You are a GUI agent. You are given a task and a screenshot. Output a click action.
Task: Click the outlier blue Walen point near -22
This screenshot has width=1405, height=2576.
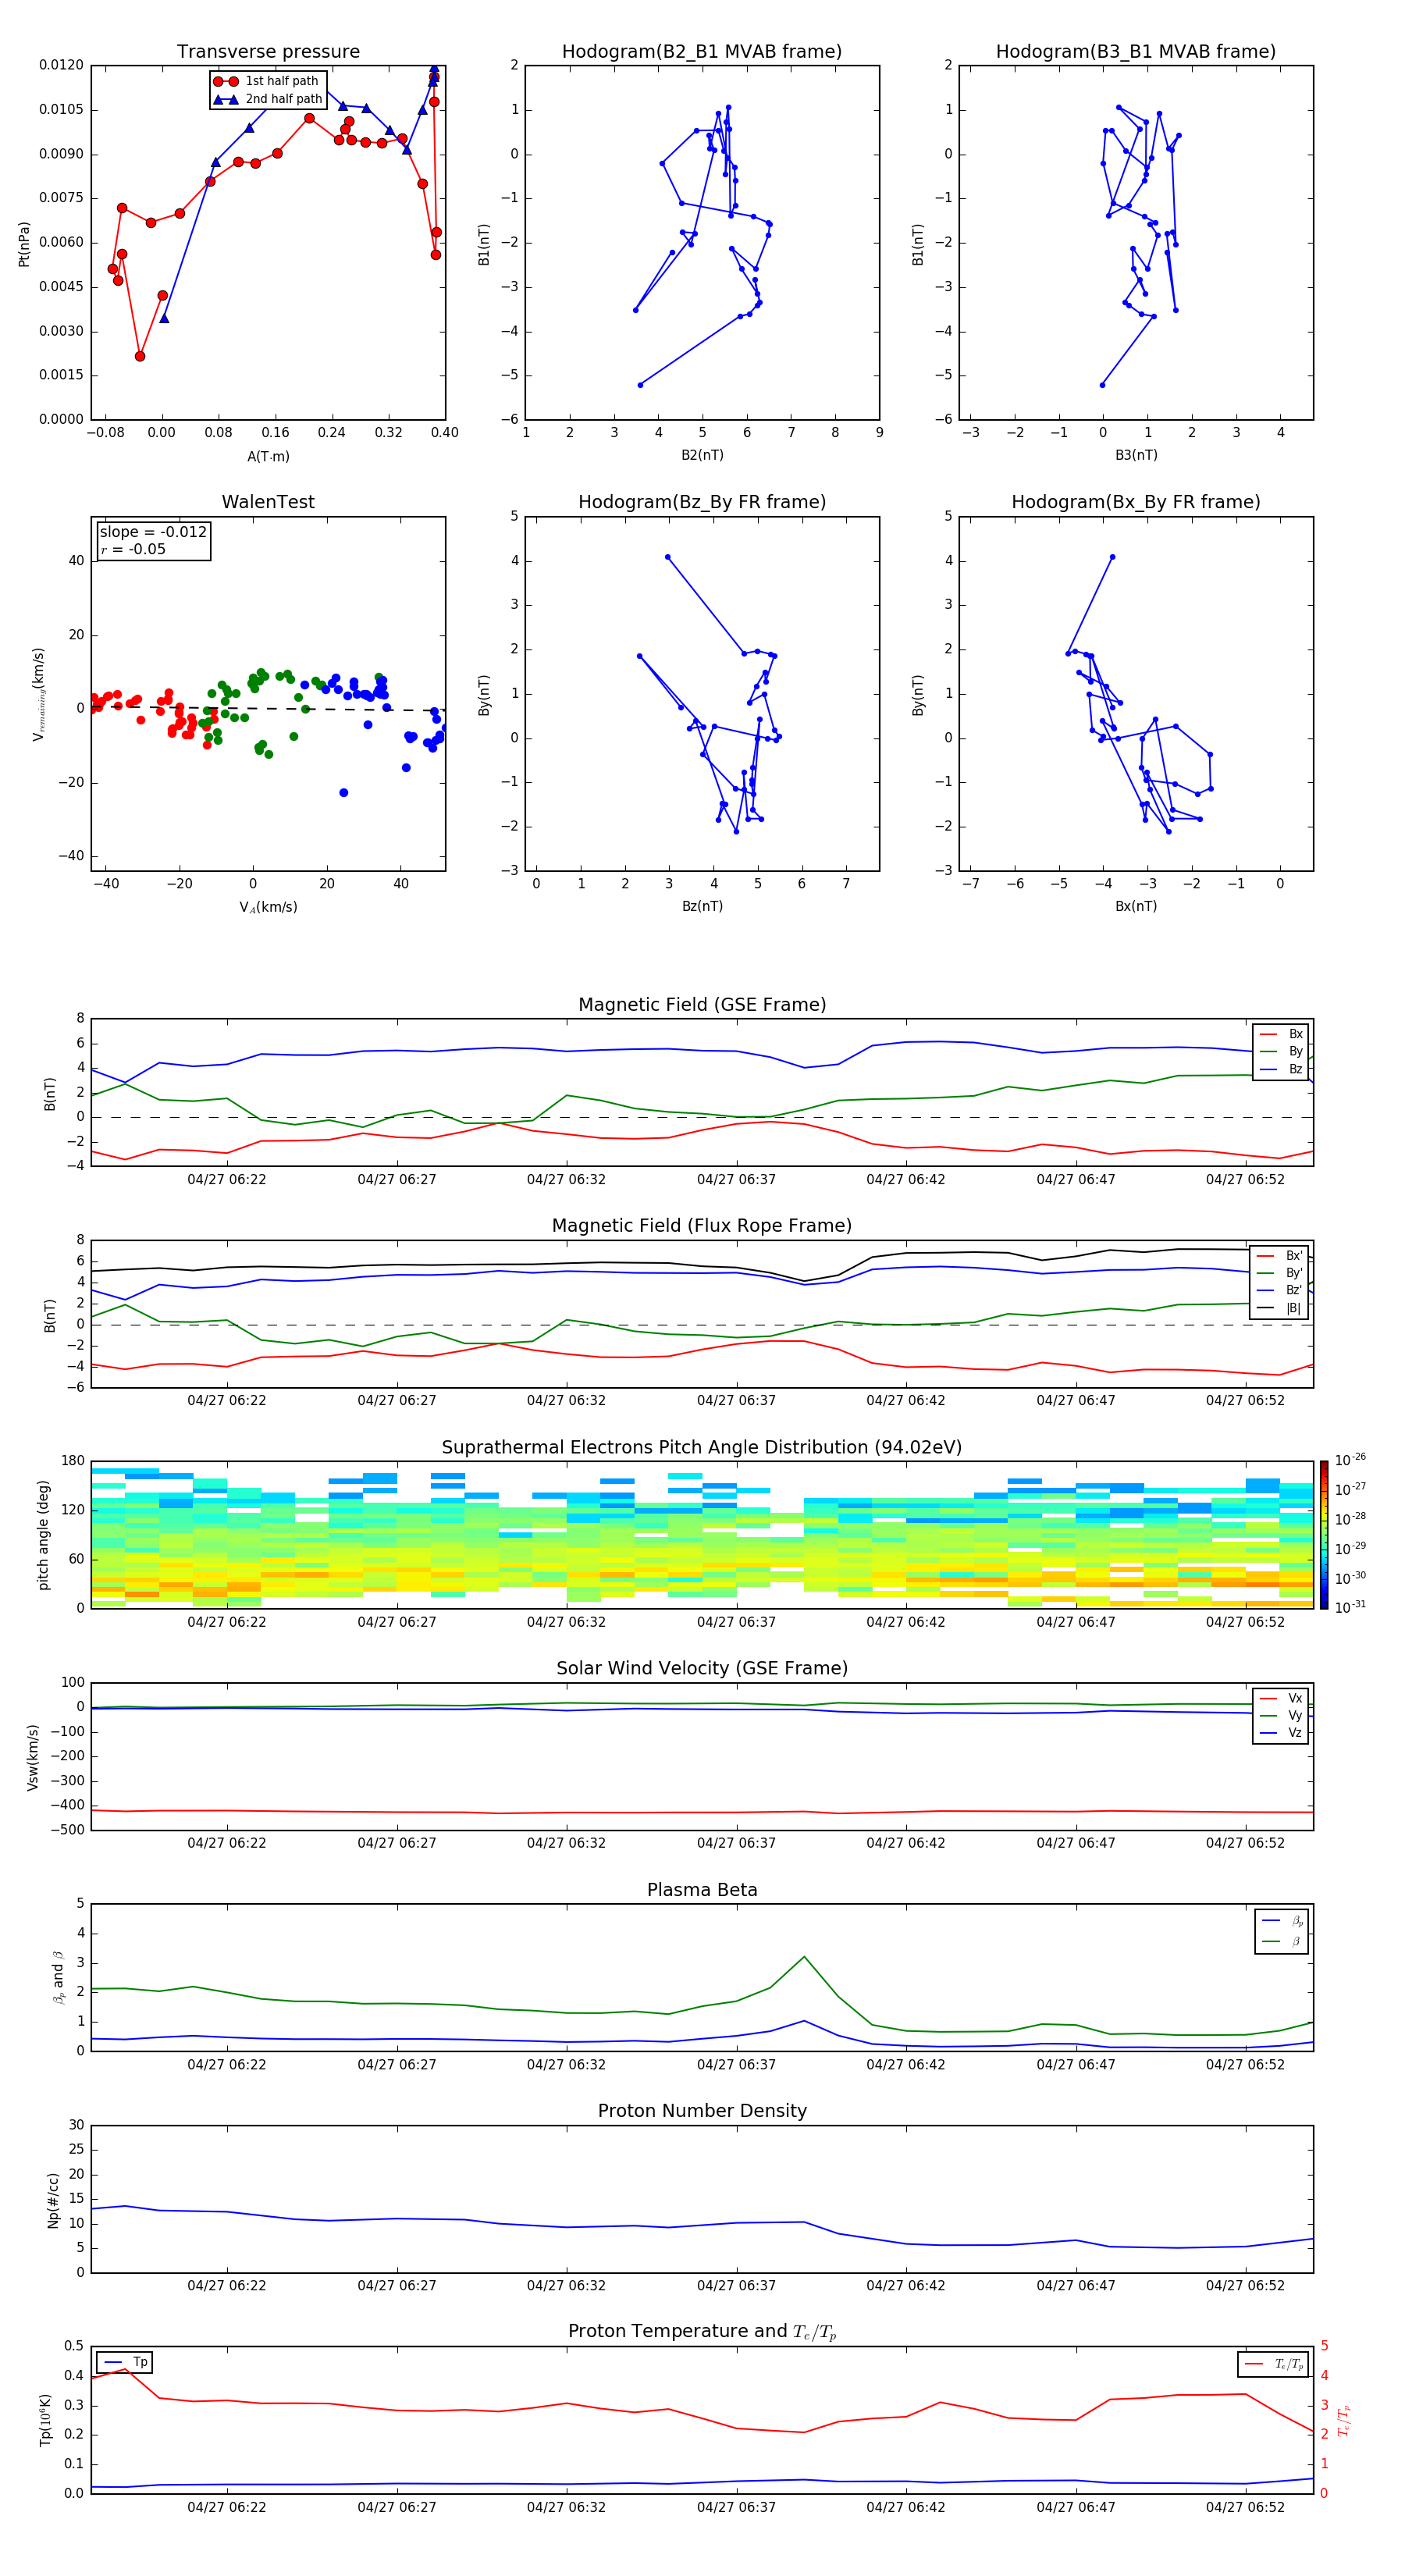coord(343,793)
